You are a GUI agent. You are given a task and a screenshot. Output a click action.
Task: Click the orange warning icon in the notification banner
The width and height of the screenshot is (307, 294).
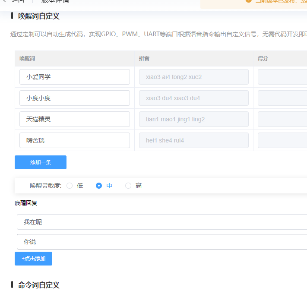[248, 1]
